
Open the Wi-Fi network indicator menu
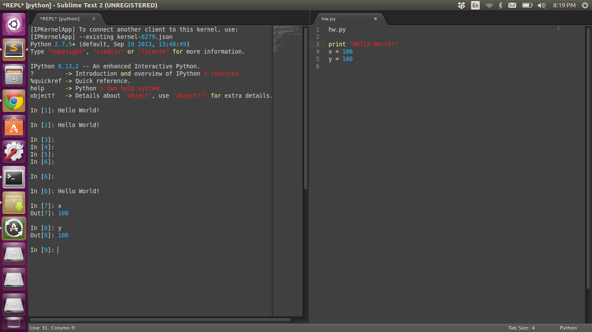[x=489, y=5]
